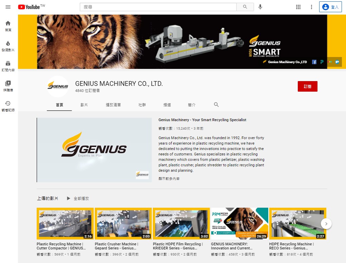
Task: Open the 'Plastic Recycling Machine | Cutter Compactor' title
Action: tap(61, 246)
